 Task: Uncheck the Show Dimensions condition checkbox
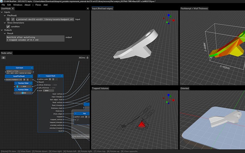(x=8, y=26)
